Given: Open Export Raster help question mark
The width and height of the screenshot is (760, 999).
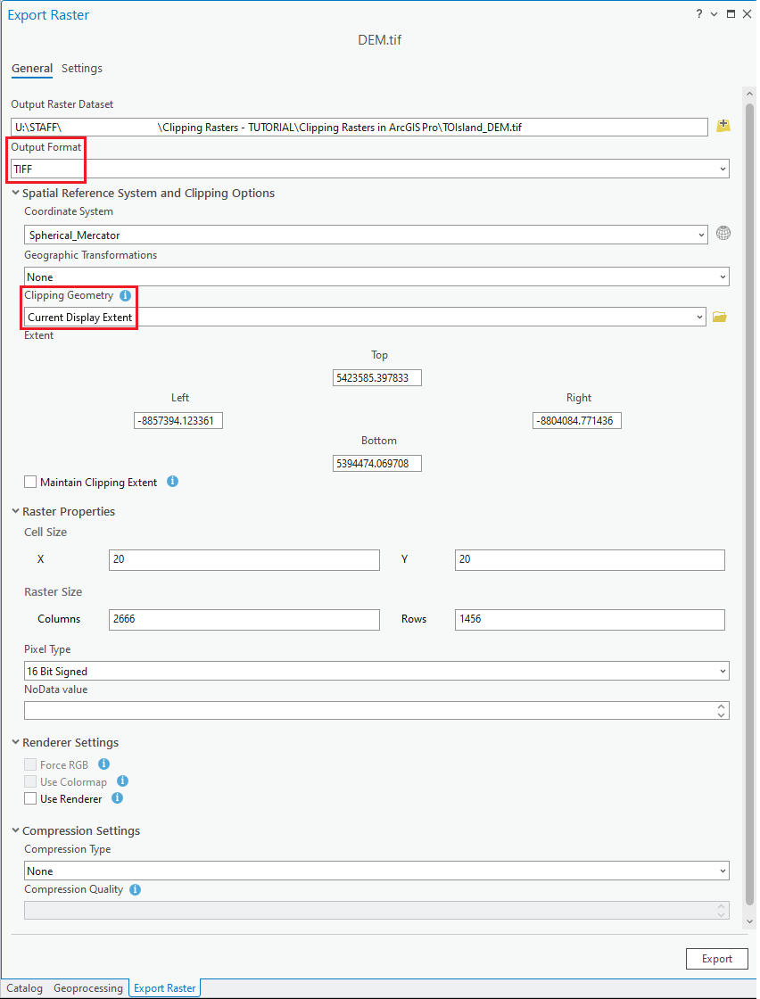Looking at the screenshot, I should point(698,13).
